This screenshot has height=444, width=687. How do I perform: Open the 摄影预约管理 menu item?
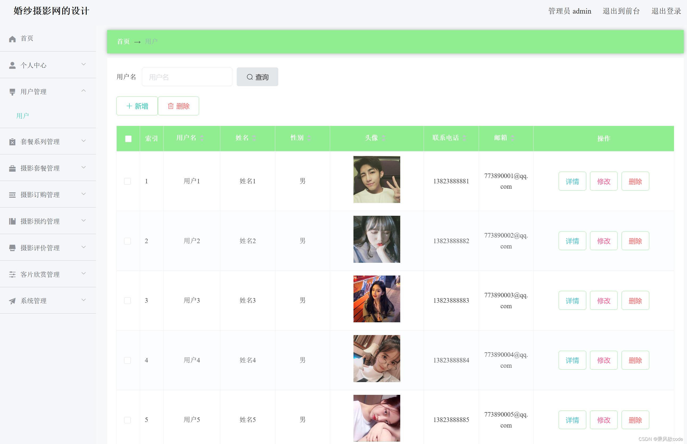[x=40, y=221]
